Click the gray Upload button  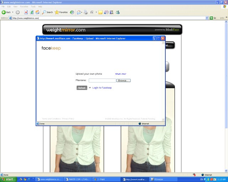(x=82, y=88)
